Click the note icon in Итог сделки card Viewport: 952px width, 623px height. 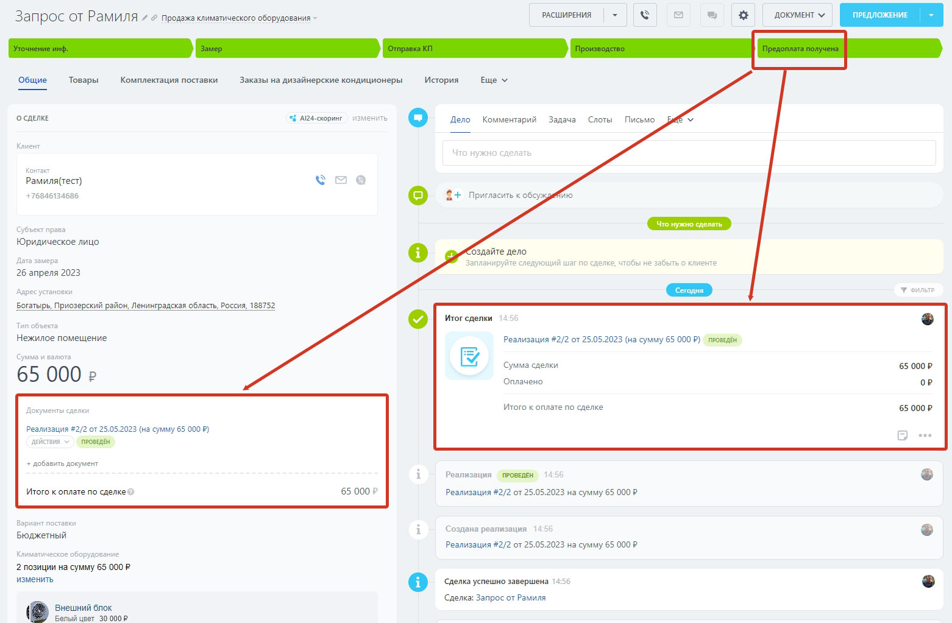[903, 435]
